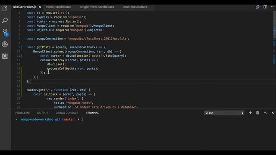Kill the terminal with the trash icon
276x155 pixels.
click(x=257, y=113)
